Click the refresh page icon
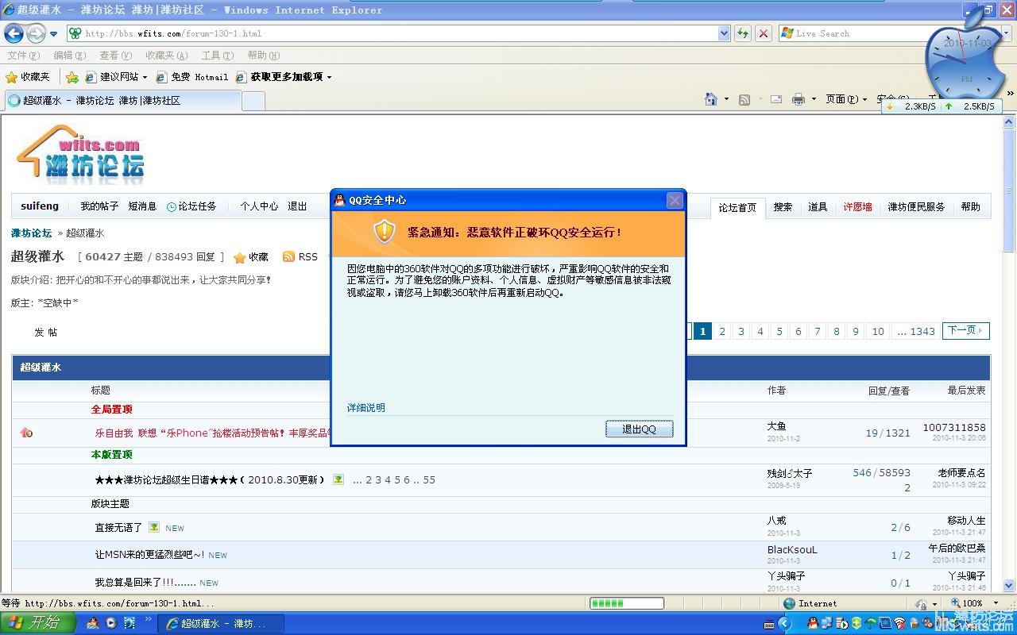This screenshot has width=1017, height=635. (x=743, y=33)
